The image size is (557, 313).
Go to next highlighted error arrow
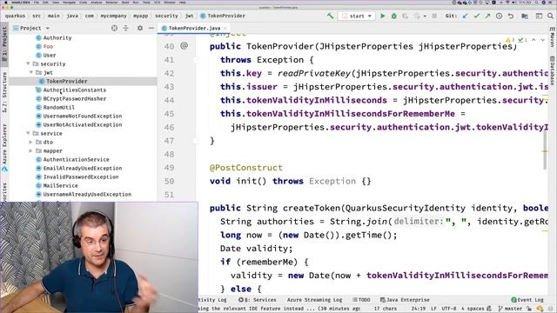[x=542, y=40]
